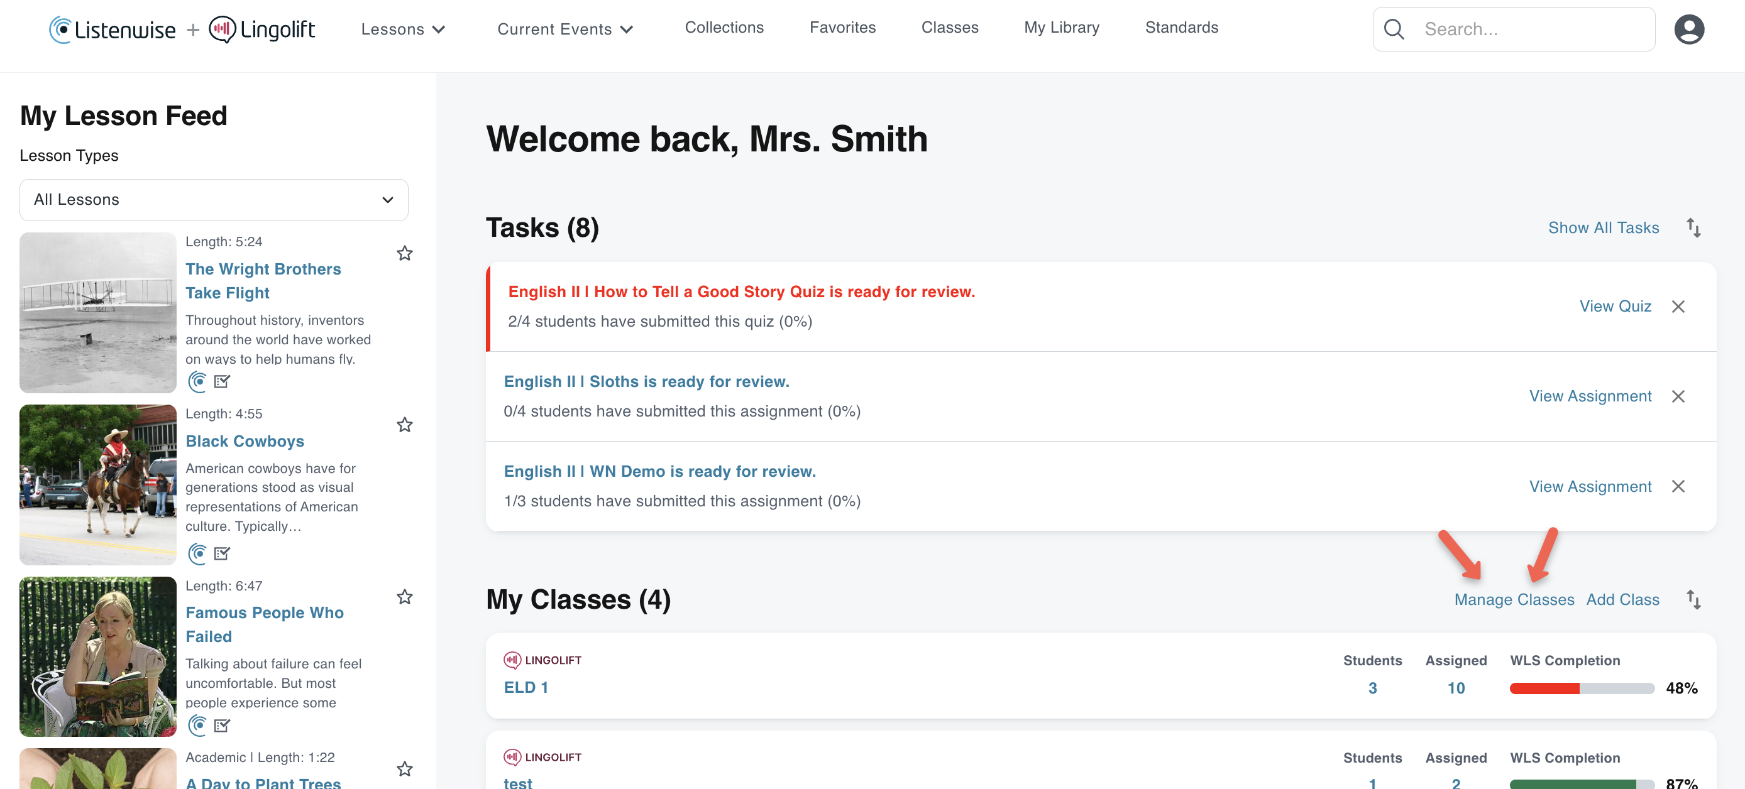Screen dimensions: 1745x789
Task: Open A Day to Plant Trees lesson title
Action: 263,783
